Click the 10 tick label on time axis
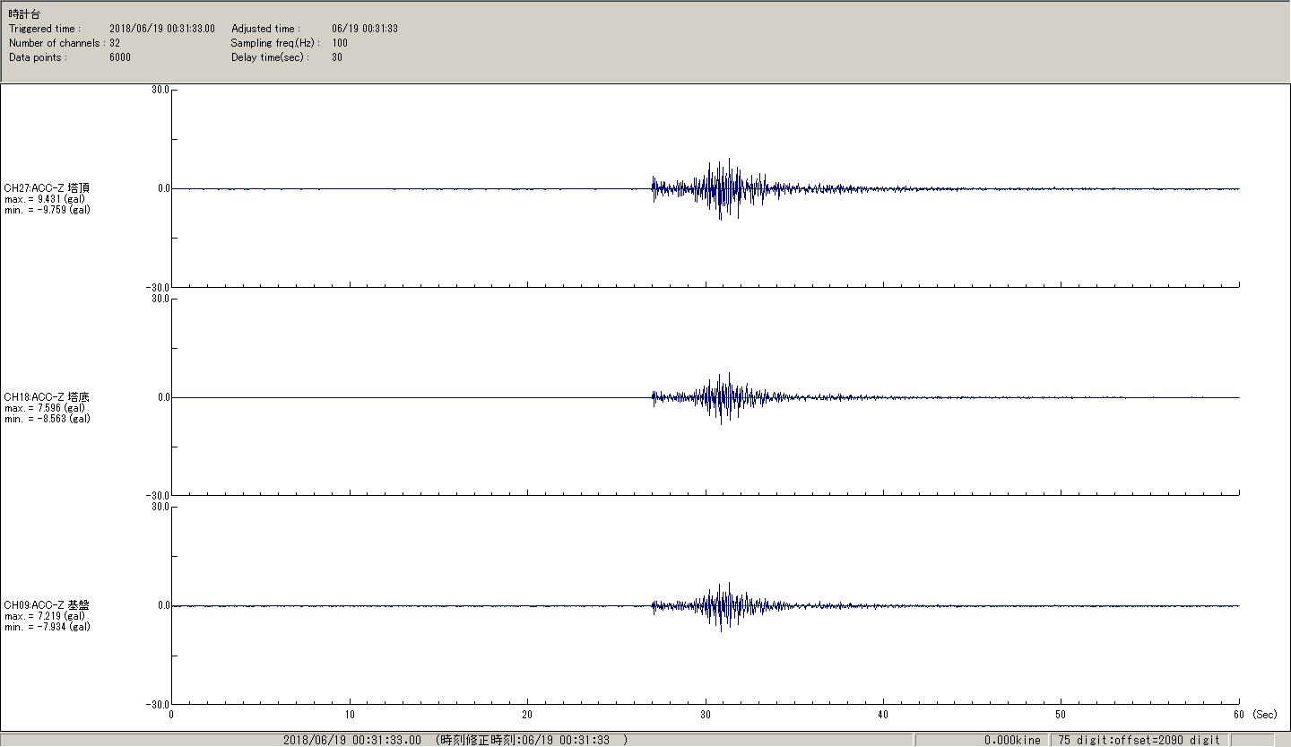Image resolution: width=1291 pixels, height=747 pixels. pos(349,715)
